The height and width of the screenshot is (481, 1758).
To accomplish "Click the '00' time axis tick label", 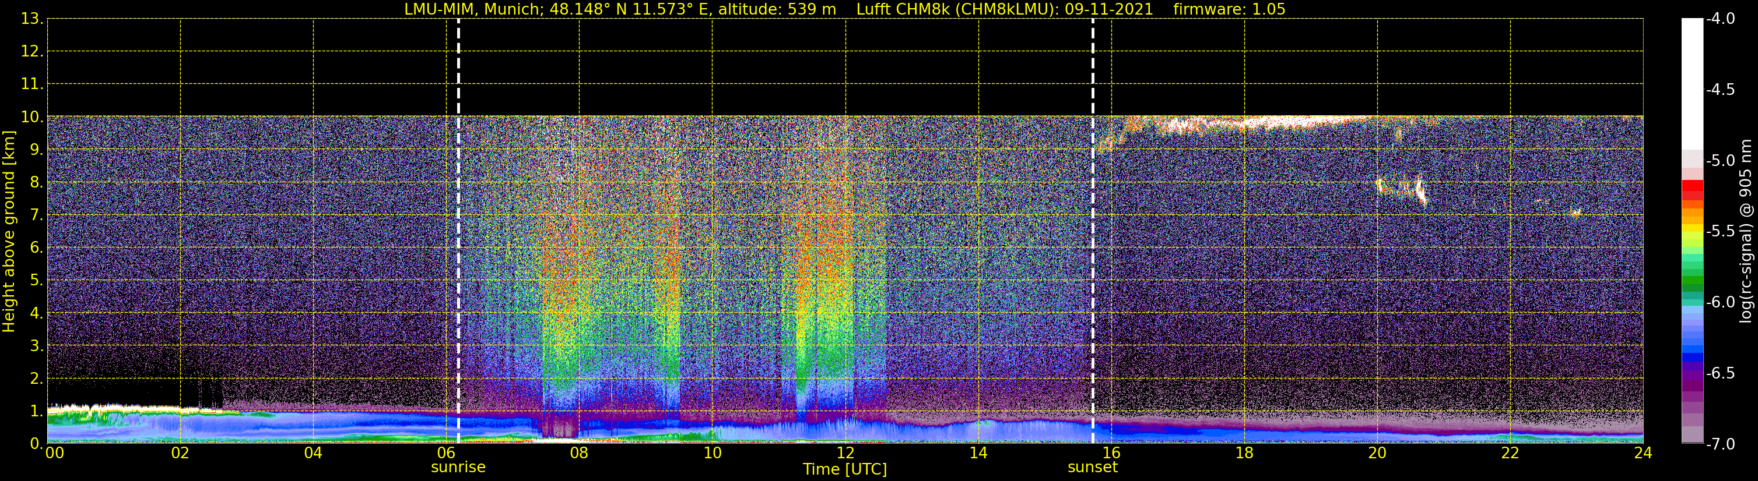I will coord(55,453).
